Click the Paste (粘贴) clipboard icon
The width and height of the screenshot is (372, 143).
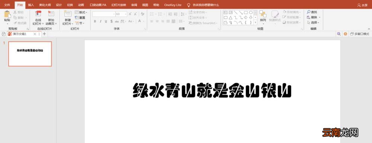coord(7,14)
